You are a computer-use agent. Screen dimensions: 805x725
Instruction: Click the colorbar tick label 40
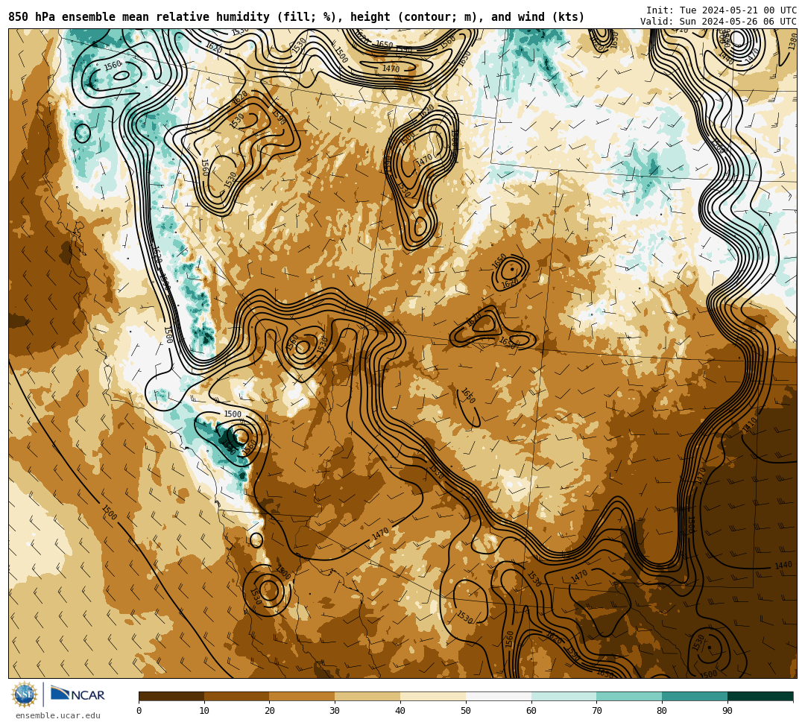coord(400,711)
